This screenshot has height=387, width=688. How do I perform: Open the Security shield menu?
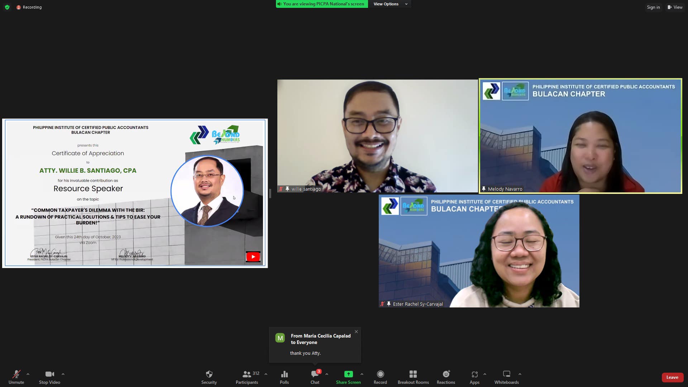pyautogui.click(x=209, y=377)
